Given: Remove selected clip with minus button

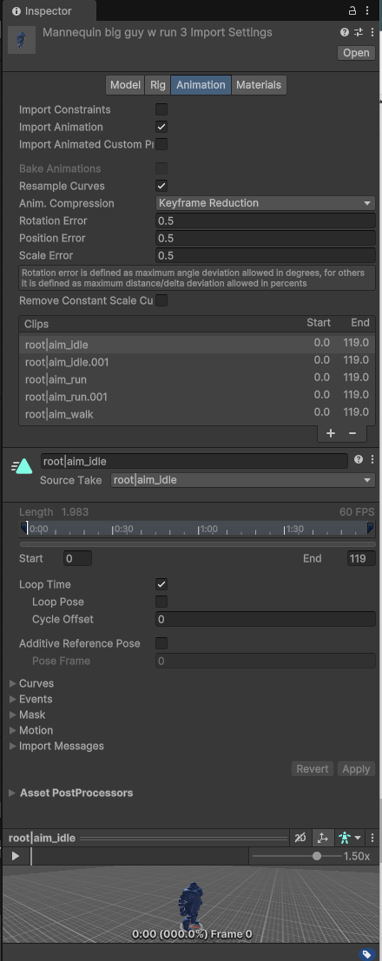Looking at the screenshot, I should [352, 433].
